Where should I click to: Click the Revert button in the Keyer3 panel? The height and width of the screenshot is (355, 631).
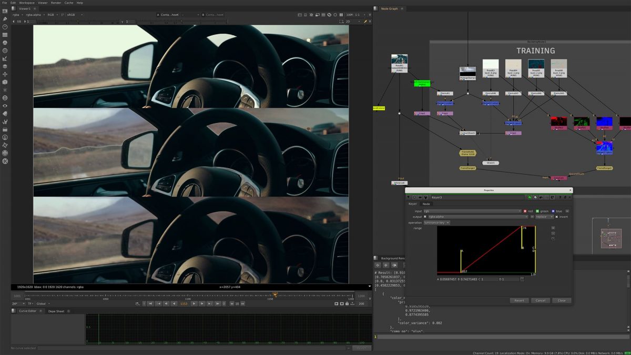pyautogui.click(x=519, y=300)
